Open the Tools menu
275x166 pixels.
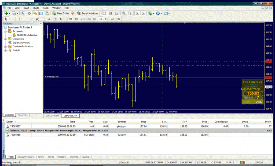click(x=46, y=8)
